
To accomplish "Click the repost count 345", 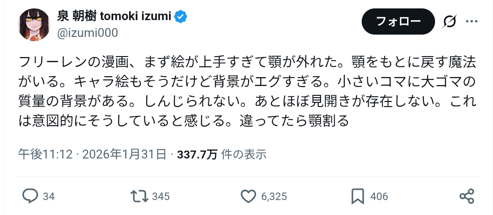I will 161,197.
